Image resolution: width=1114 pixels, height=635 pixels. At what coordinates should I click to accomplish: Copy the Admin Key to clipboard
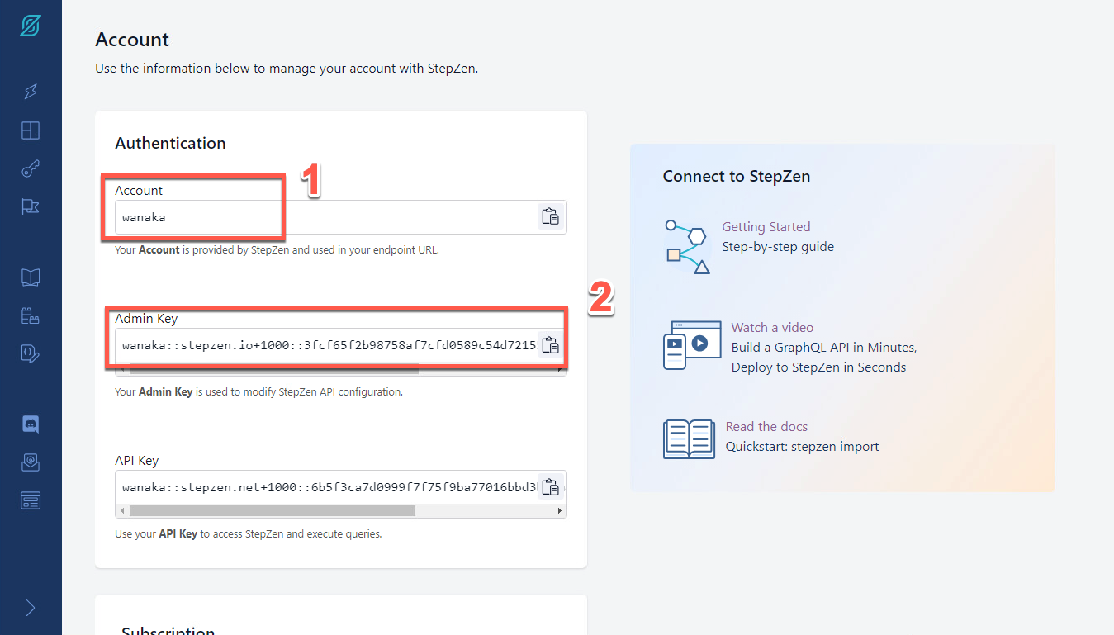pyautogui.click(x=550, y=345)
